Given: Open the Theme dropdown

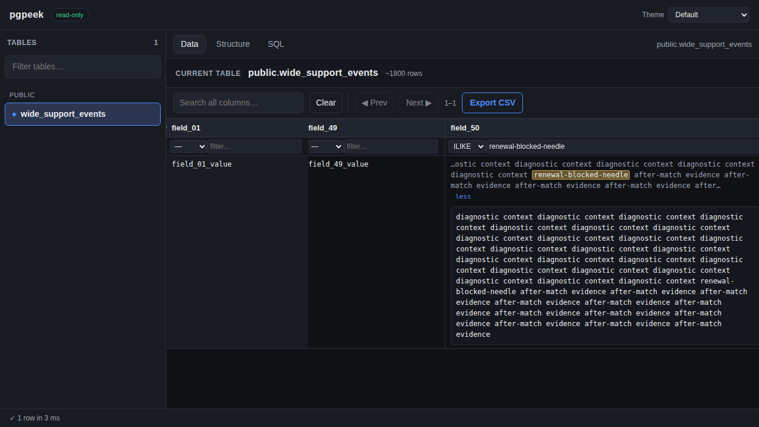Looking at the screenshot, I should pyautogui.click(x=709, y=15).
